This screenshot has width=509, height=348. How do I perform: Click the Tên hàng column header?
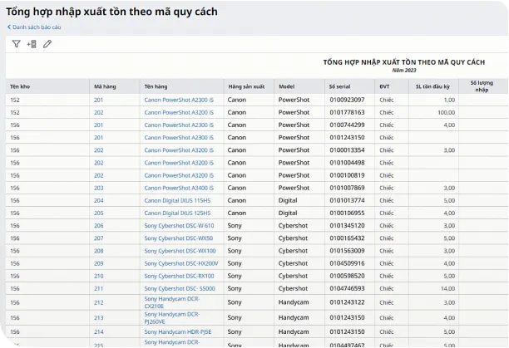coord(156,86)
